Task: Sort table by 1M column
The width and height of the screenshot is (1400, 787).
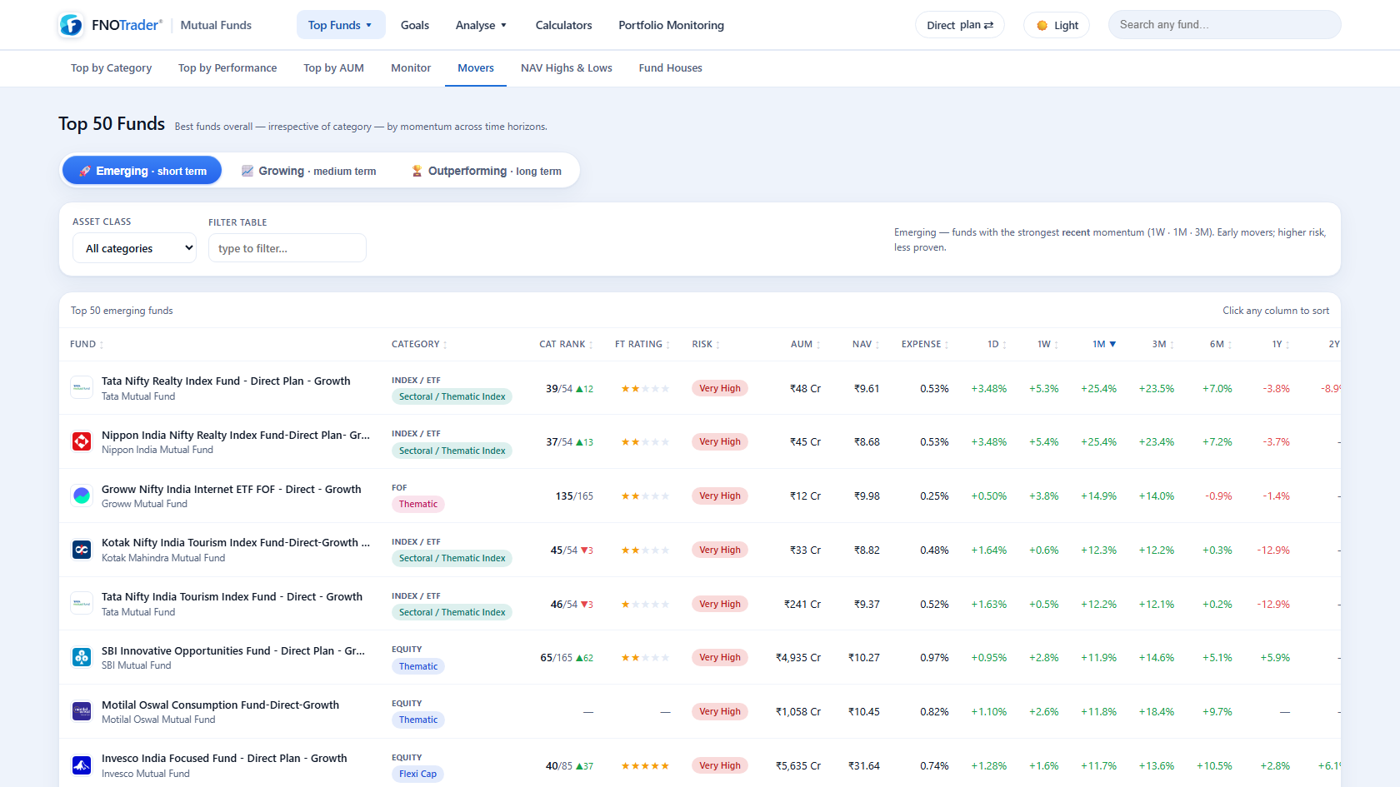Action: tap(1104, 344)
